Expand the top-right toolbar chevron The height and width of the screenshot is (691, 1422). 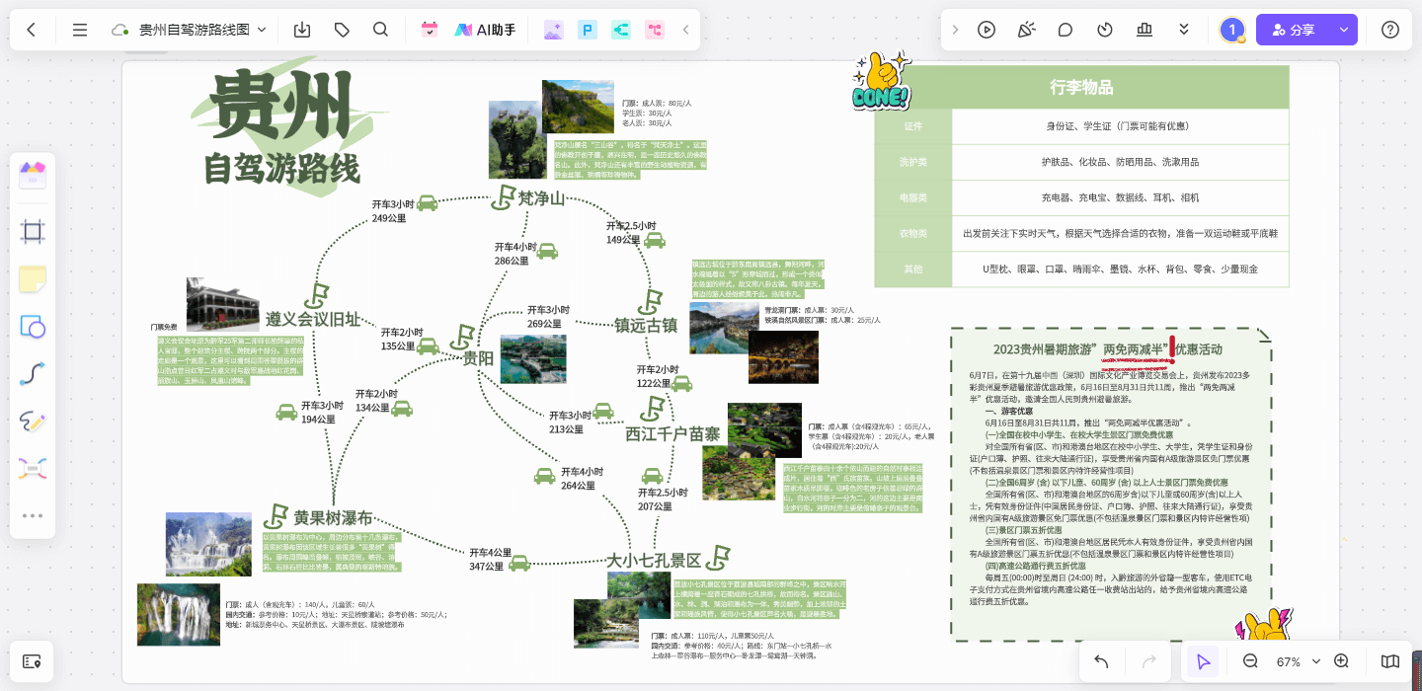[955, 30]
